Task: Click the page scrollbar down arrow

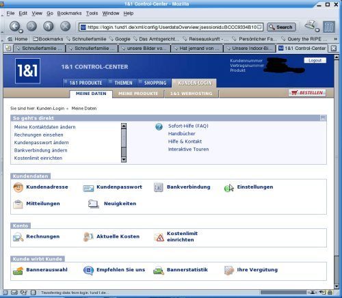Action: point(337,286)
